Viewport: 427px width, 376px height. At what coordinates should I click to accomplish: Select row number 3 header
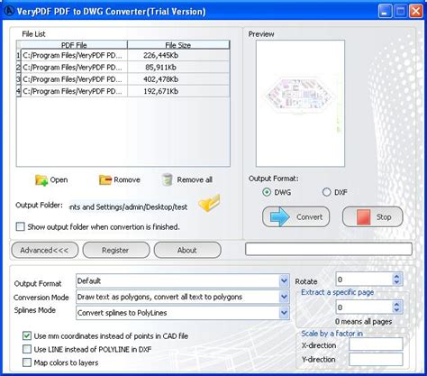18,79
